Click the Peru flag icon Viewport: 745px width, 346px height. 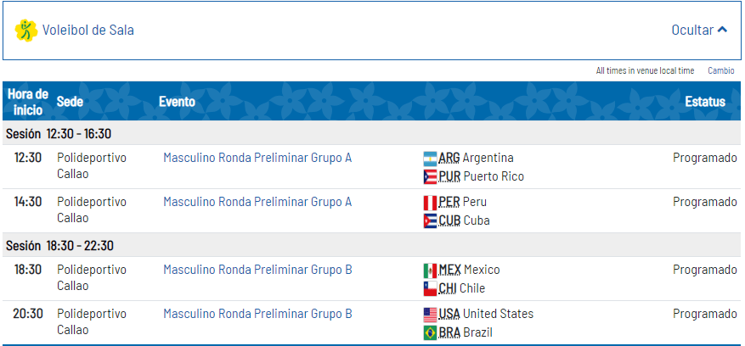point(430,203)
